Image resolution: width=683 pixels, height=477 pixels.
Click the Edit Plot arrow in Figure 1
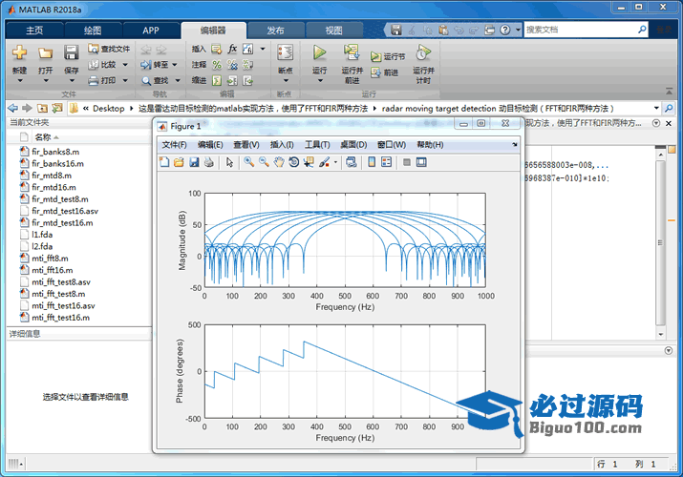click(x=229, y=162)
